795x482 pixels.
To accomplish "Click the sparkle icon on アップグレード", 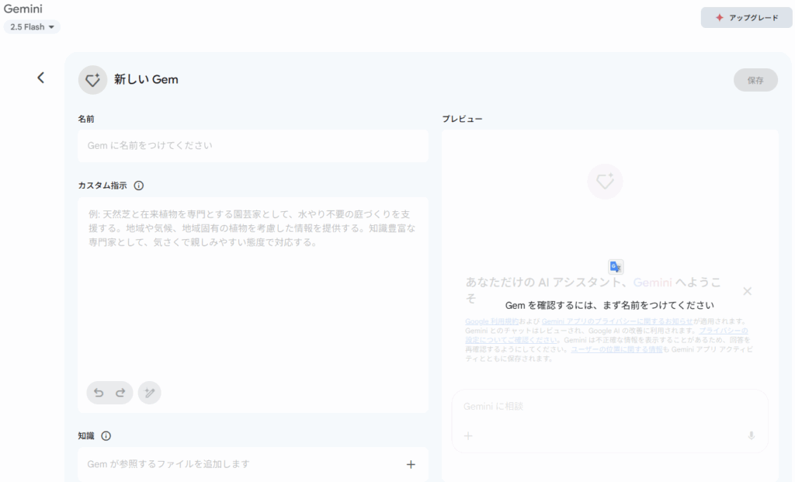I will click(x=720, y=18).
